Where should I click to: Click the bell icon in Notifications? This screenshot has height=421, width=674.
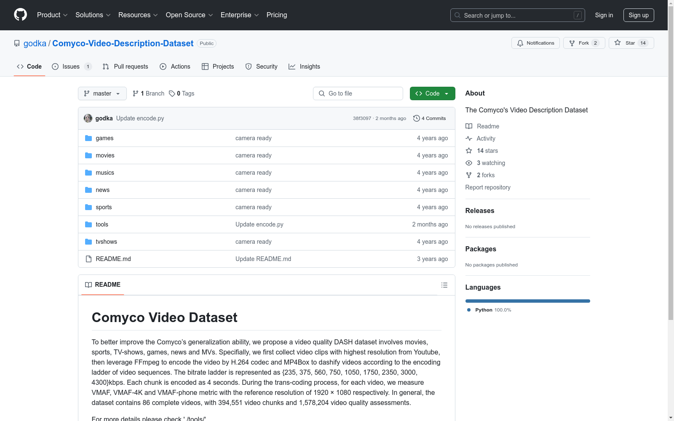(520, 43)
